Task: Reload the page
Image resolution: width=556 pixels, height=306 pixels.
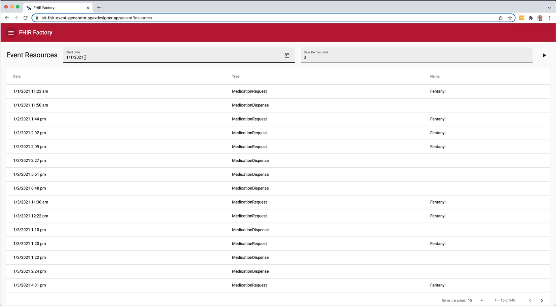Action: pyautogui.click(x=26, y=18)
